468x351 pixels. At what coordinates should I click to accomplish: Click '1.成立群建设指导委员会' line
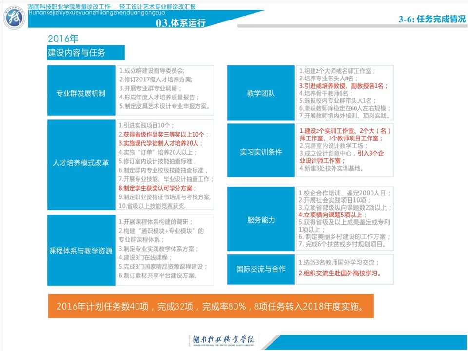[x=152, y=71]
